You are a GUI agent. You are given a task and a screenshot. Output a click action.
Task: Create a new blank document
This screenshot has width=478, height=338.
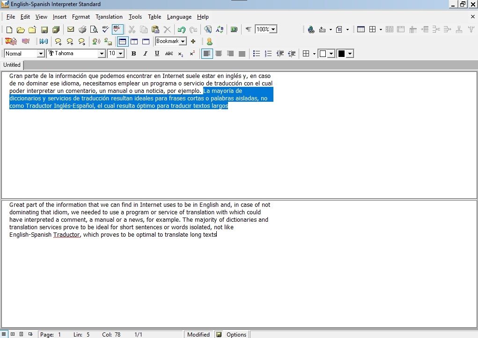click(9, 29)
